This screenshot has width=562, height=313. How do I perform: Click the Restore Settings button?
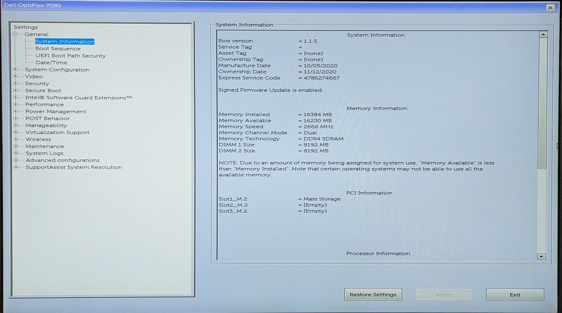point(373,295)
